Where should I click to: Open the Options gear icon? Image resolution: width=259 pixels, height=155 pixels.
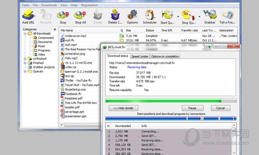click(133, 15)
